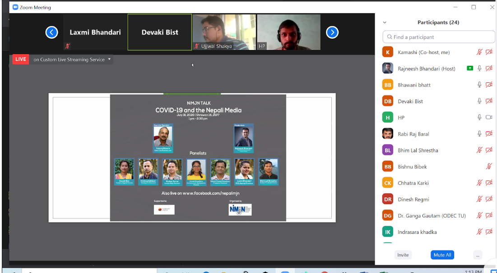Open the more options (...) menu
Screen dimensions: 497x273
point(478,255)
